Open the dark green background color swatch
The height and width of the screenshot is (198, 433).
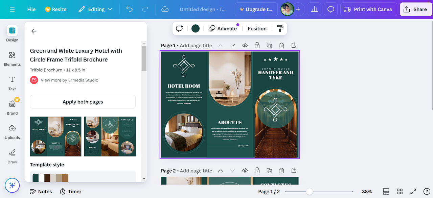point(196,28)
